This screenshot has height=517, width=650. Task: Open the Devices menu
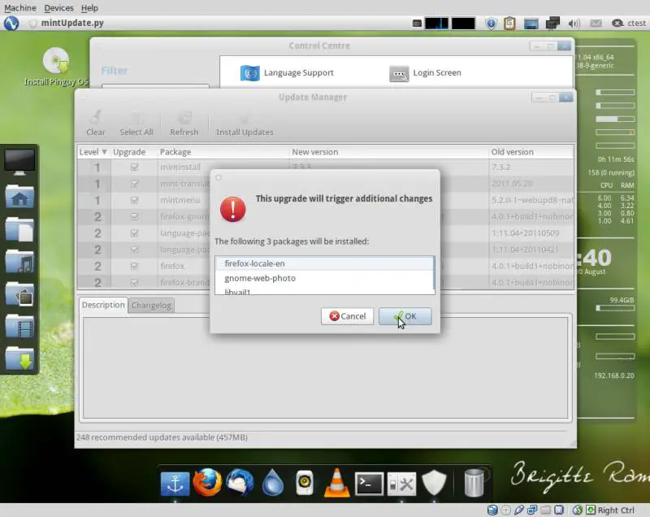58,8
